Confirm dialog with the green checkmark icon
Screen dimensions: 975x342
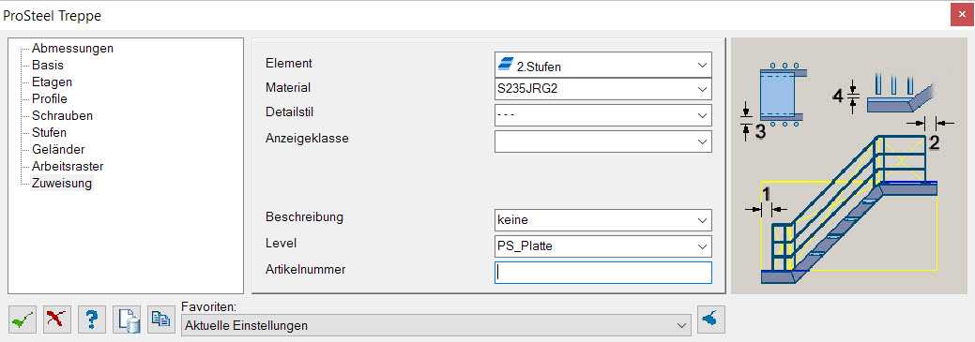(x=23, y=319)
